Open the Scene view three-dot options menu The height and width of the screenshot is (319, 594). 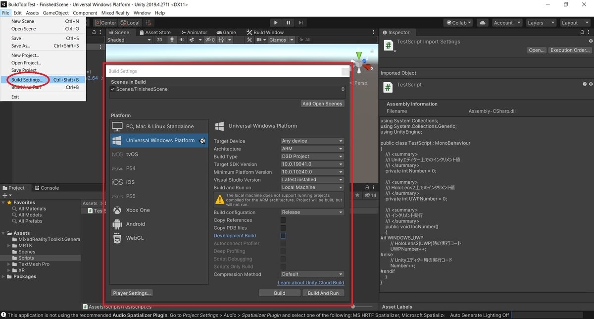[x=374, y=33]
